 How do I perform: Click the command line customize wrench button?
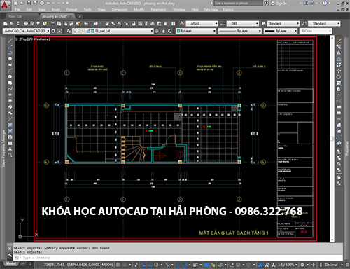(10, 255)
